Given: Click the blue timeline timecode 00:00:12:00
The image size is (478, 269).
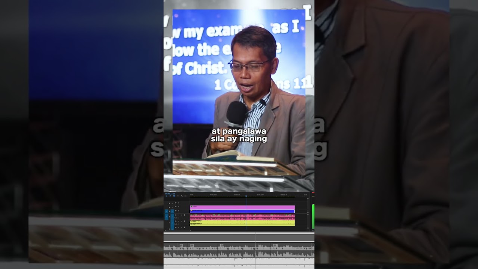Looking at the screenshot, I should pos(170,194).
